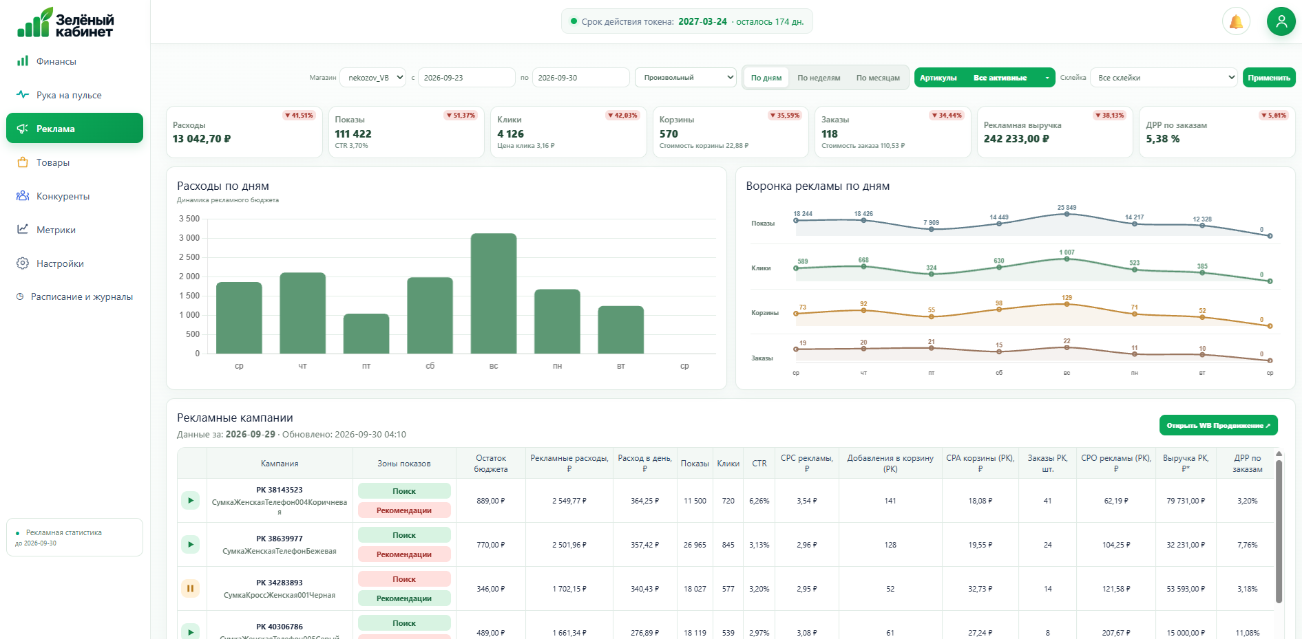Click the Товары shopping bag icon
Viewport: 1302px width, 639px height.
click(x=23, y=162)
